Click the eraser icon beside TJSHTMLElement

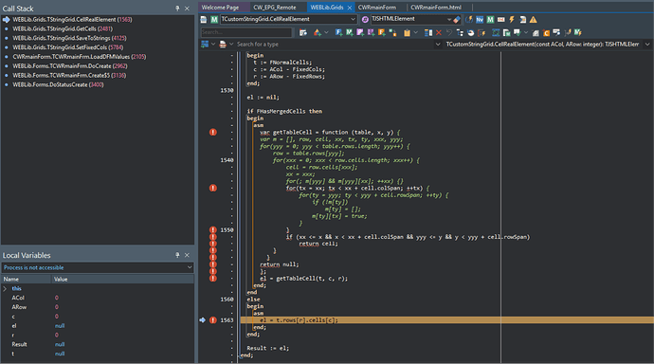point(457,20)
